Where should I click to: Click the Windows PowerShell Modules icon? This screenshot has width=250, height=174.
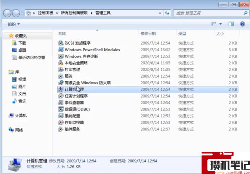pos(61,49)
